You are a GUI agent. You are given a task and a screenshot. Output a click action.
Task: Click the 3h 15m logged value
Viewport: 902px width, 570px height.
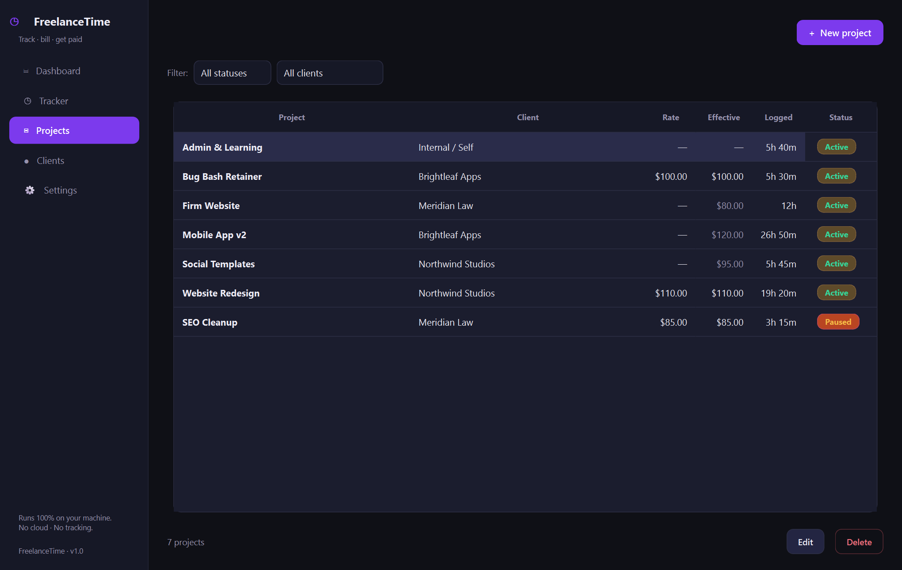(x=781, y=322)
